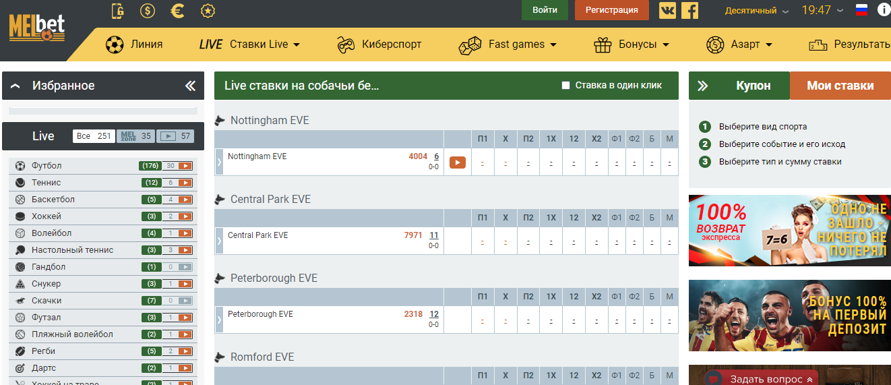Image resolution: width=891 pixels, height=385 pixels.
Task: Click the MELbet logo
Action: tap(37, 29)
